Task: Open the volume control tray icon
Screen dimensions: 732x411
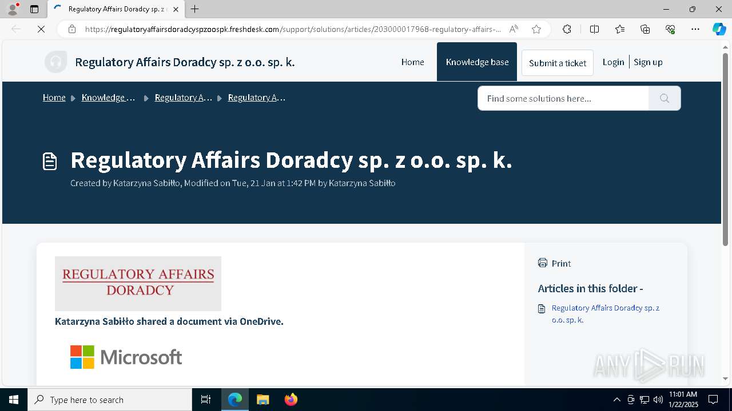Action: pyautogui.click(x=658, y=400)
